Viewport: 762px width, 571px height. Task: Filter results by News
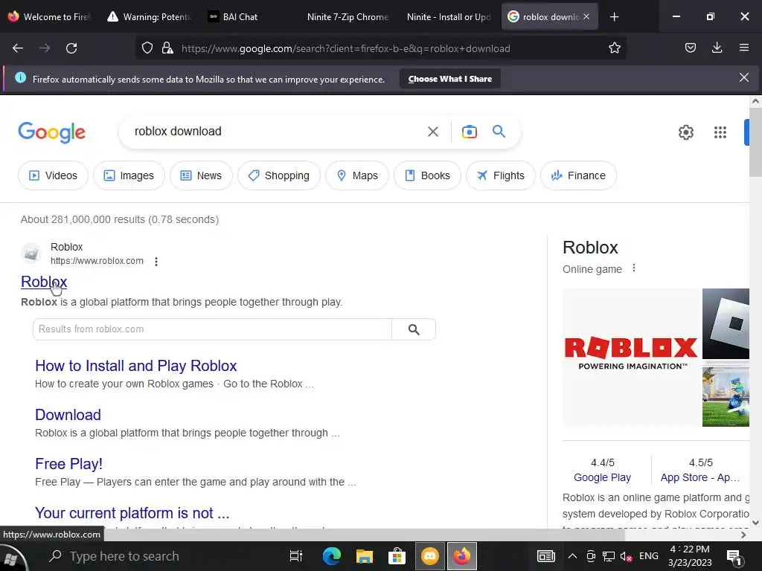tap(201, 175)
